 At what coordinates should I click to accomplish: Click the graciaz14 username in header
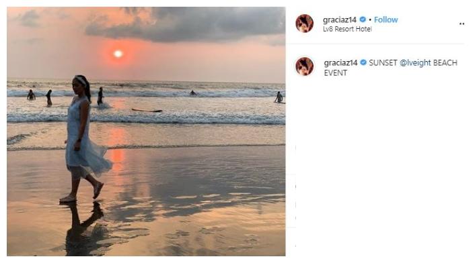[x=340, y=19]
